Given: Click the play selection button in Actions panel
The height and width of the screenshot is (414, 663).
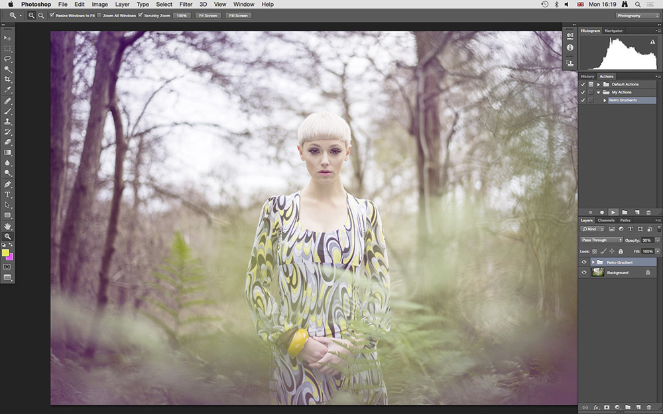Looking at the screenshot, I should click(613, 212).
